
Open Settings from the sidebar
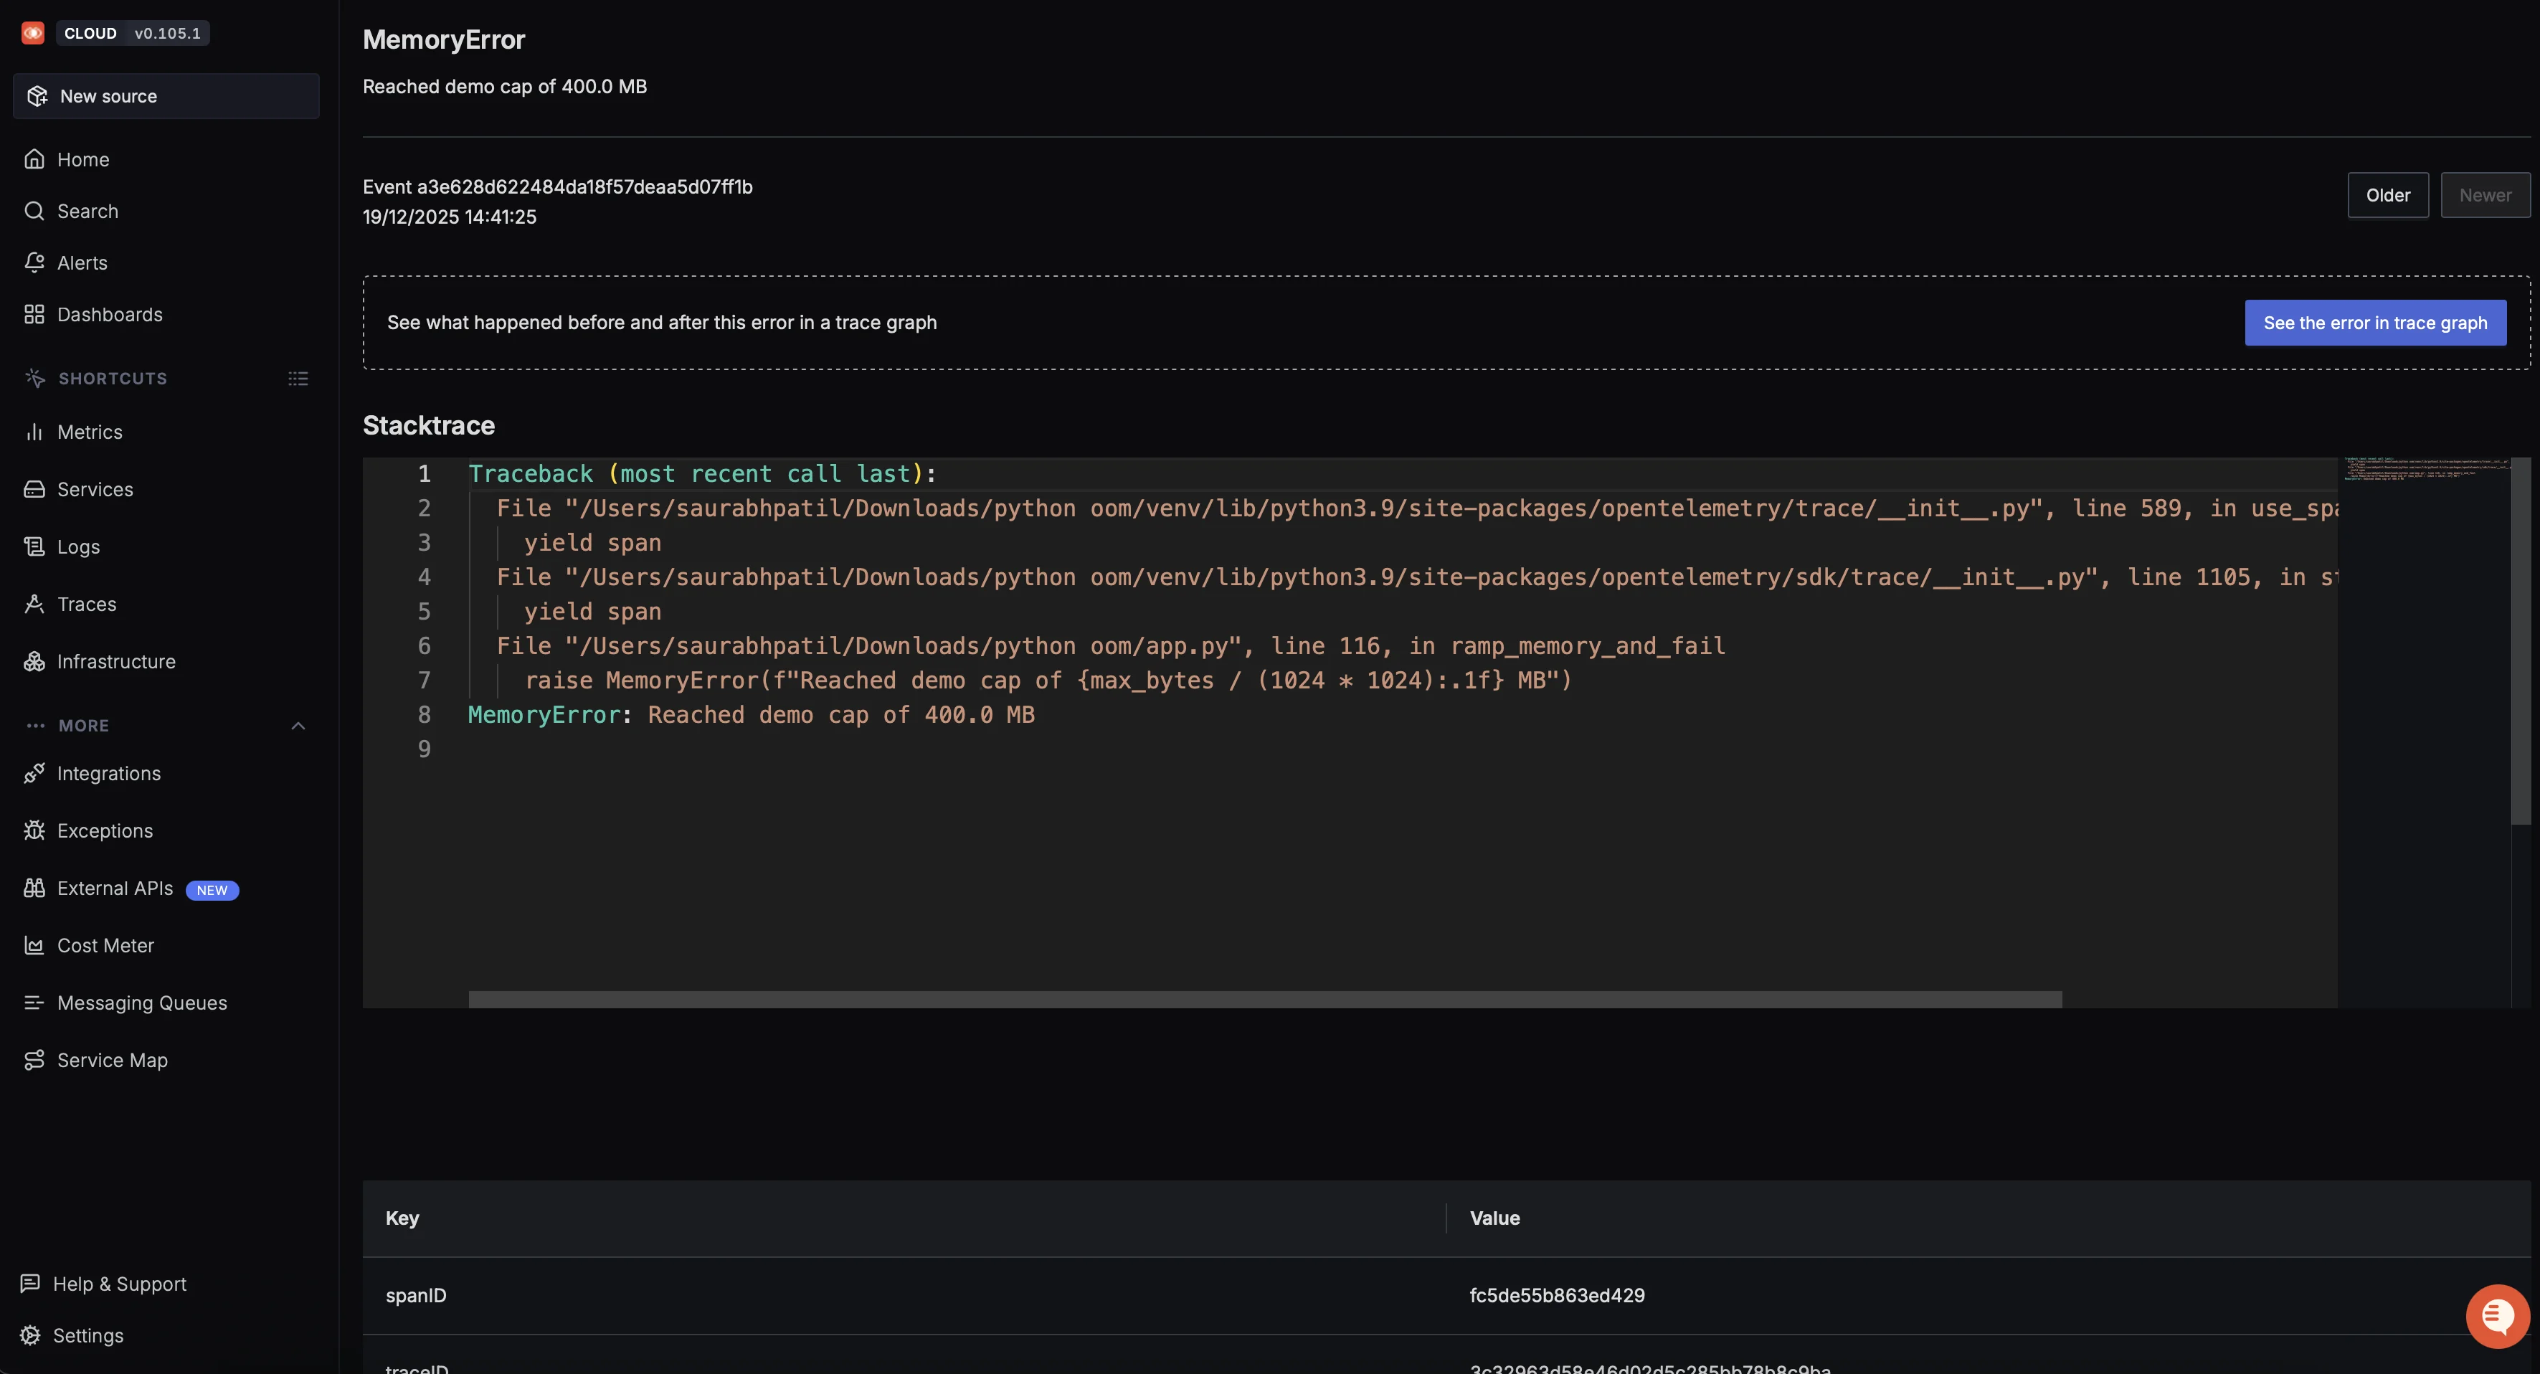point(87,1335)
